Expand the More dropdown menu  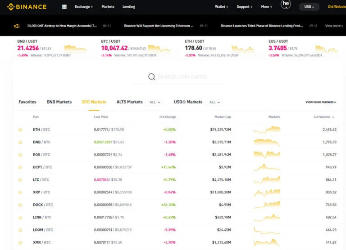click(x=266, y=7)
